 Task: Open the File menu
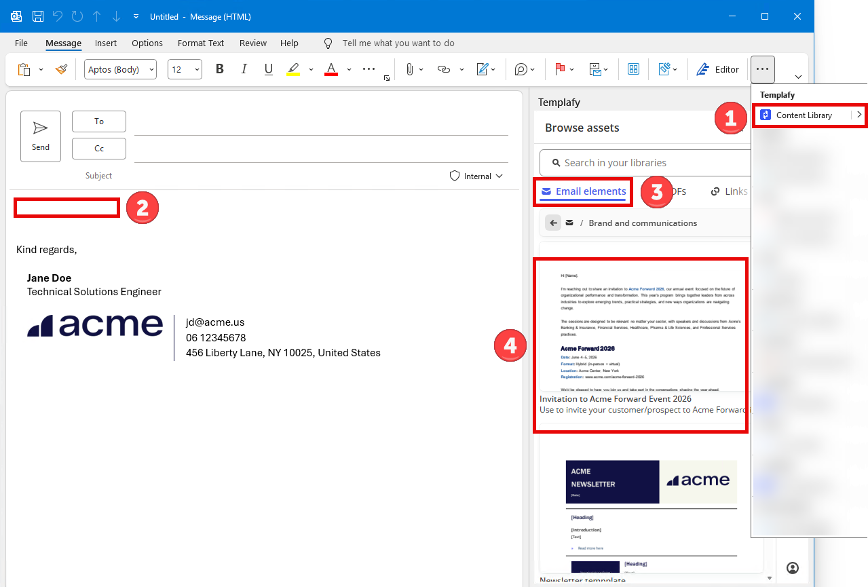[x=21, y=43]
